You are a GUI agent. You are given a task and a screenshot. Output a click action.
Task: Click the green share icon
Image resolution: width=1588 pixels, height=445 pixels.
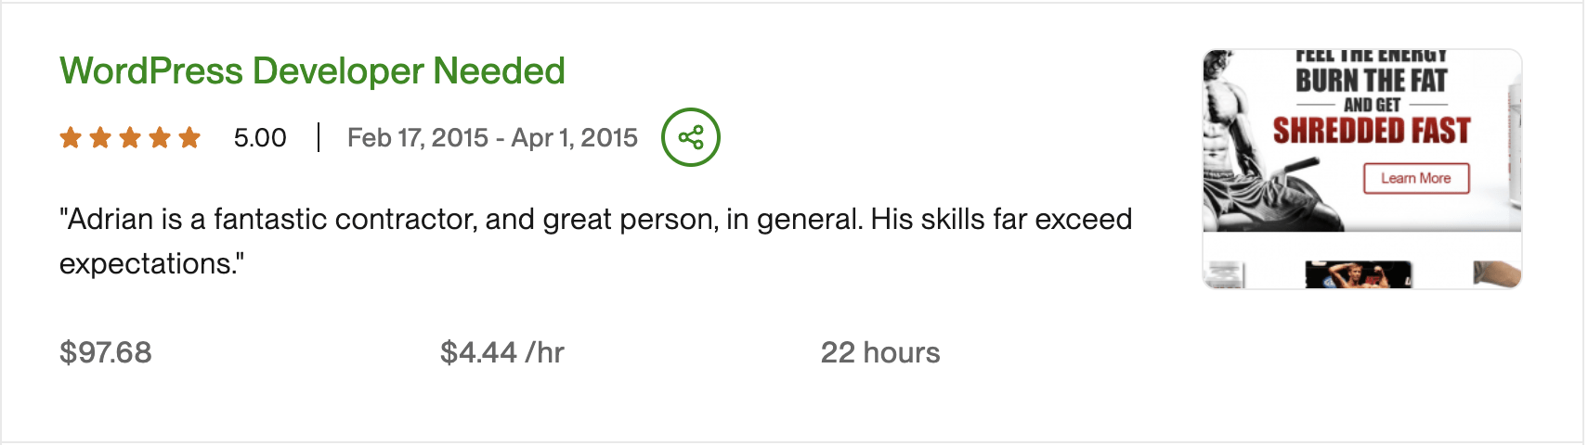[690, 138]
